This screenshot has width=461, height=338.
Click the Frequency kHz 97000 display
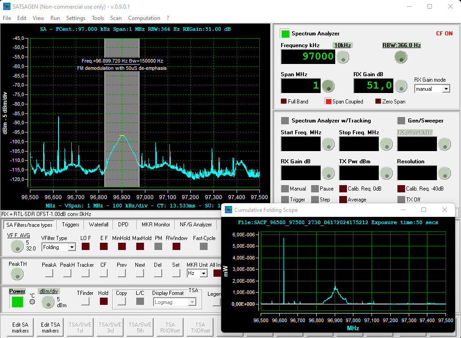(x=308, y=56)
